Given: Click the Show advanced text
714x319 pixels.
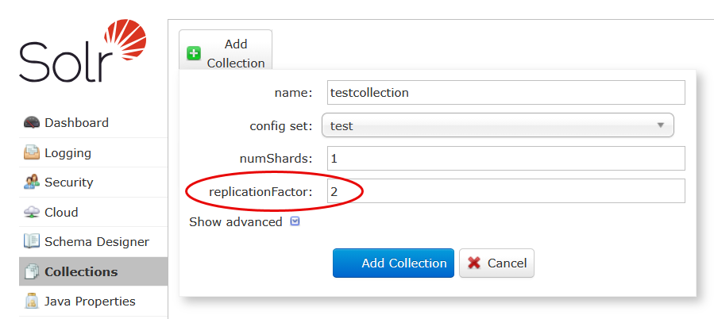Looking at the screenshot, I should (235, 222).
